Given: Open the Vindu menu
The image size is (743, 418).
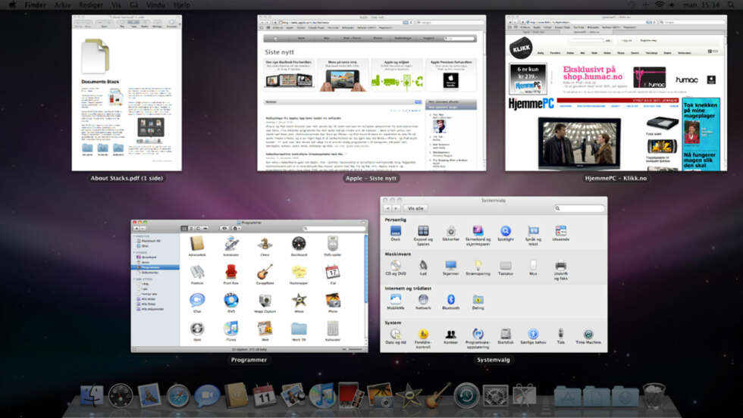Looking at the screenshot, I should [x=155, y=5].
